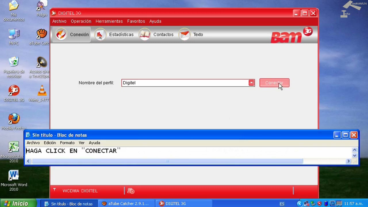The image size is (368, 207).
Task: Select the DIGITEL 3G desktop icon
Action: point(14,93)
